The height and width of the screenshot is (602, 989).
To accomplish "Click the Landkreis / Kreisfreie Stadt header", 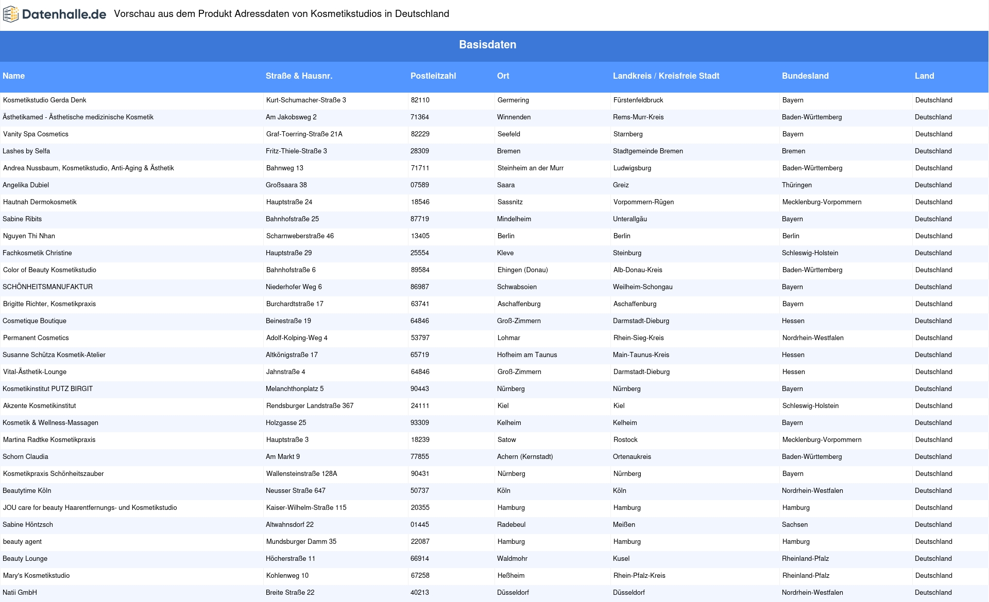I will tap(666, 76).
